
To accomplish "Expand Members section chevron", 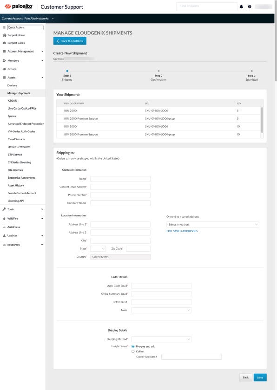I will click(x=42, y=60).
